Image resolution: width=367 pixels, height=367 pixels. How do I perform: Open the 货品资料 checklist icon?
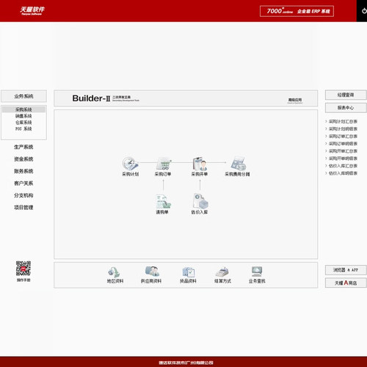pos(189,272)
